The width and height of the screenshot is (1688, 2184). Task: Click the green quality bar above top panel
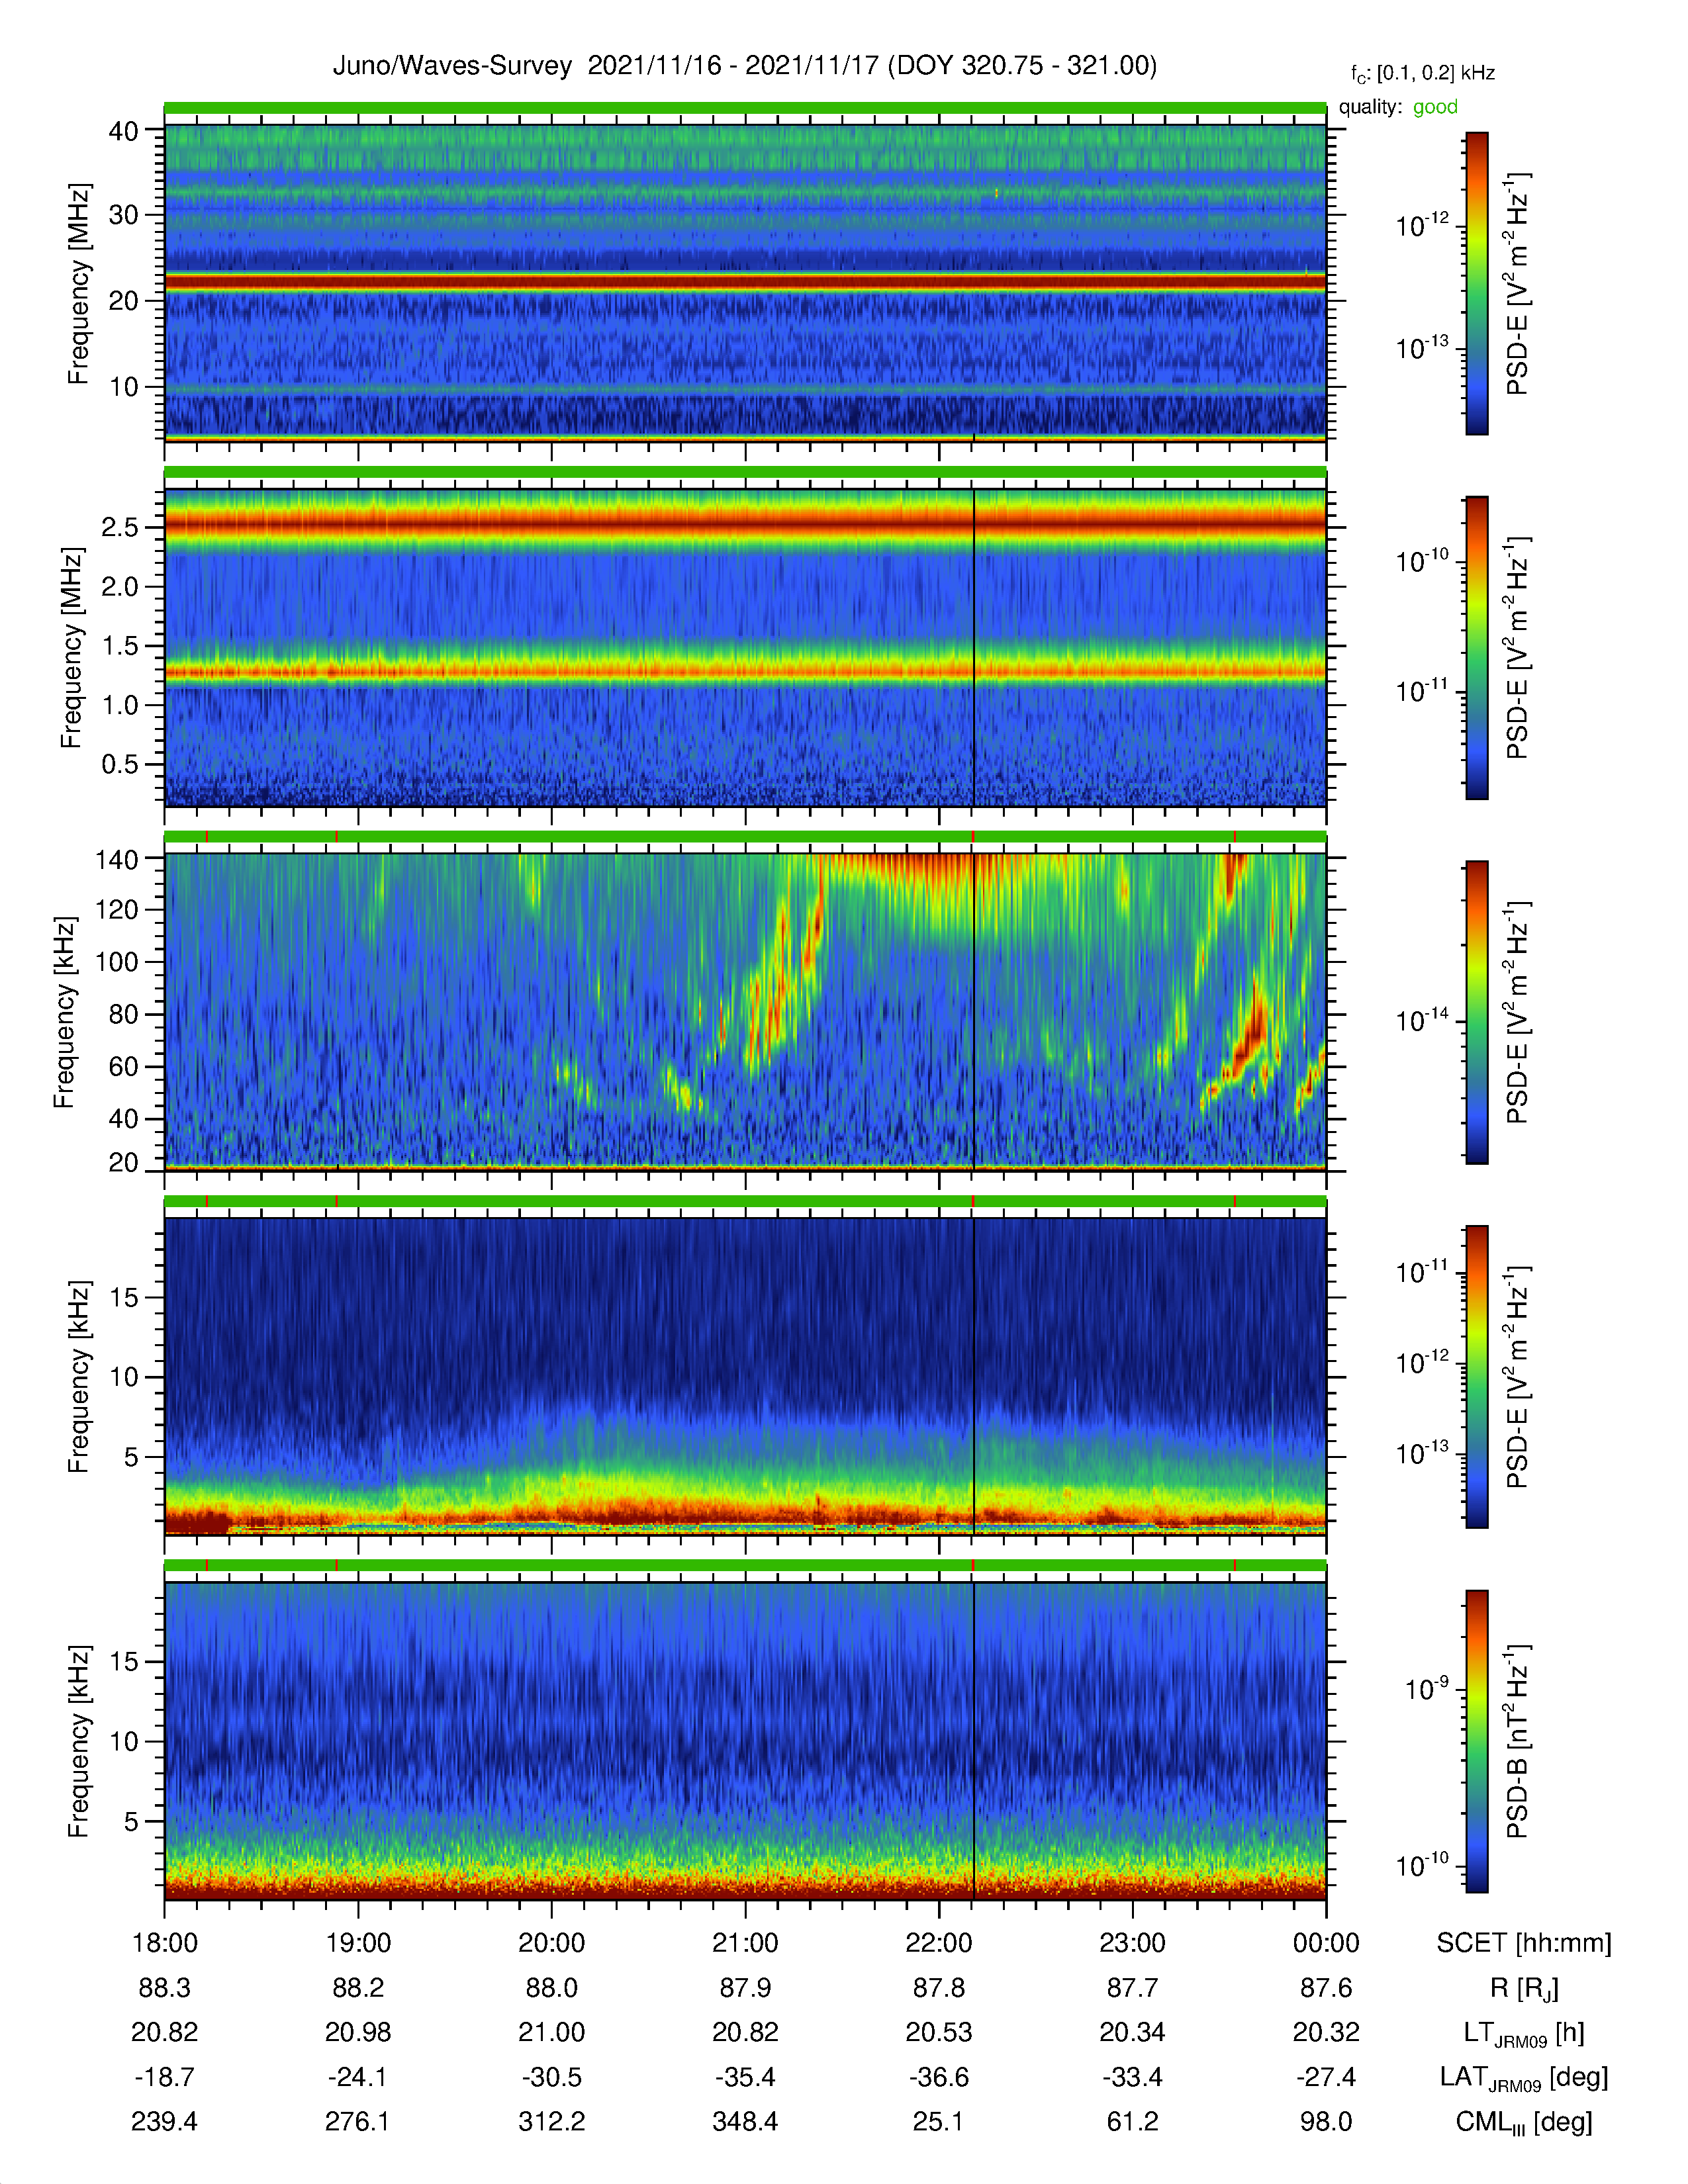[x=745, y=108]
